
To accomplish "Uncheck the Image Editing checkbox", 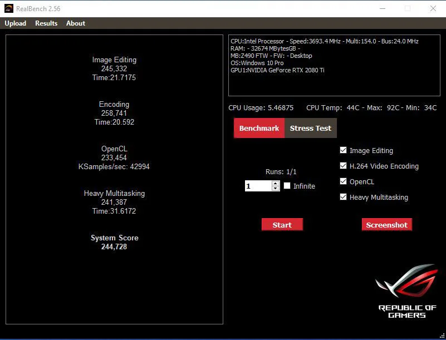I will click(x=344, y=150).
